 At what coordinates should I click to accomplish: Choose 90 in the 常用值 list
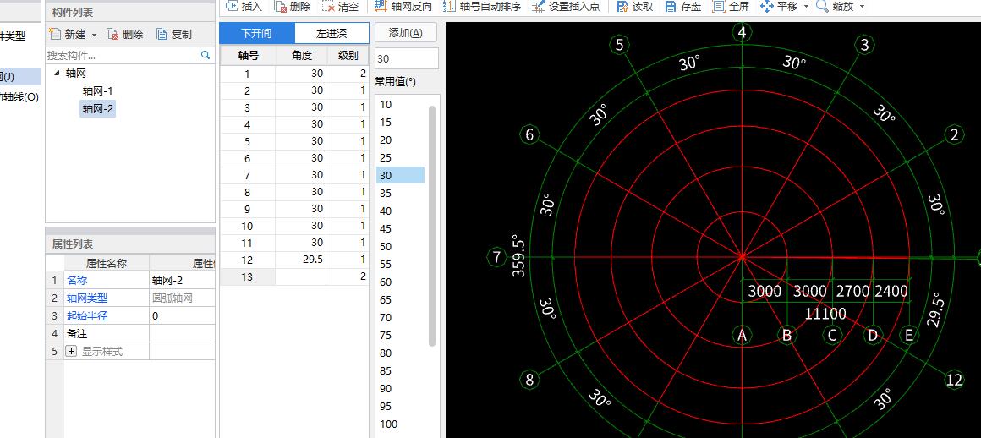coord(400,388)
